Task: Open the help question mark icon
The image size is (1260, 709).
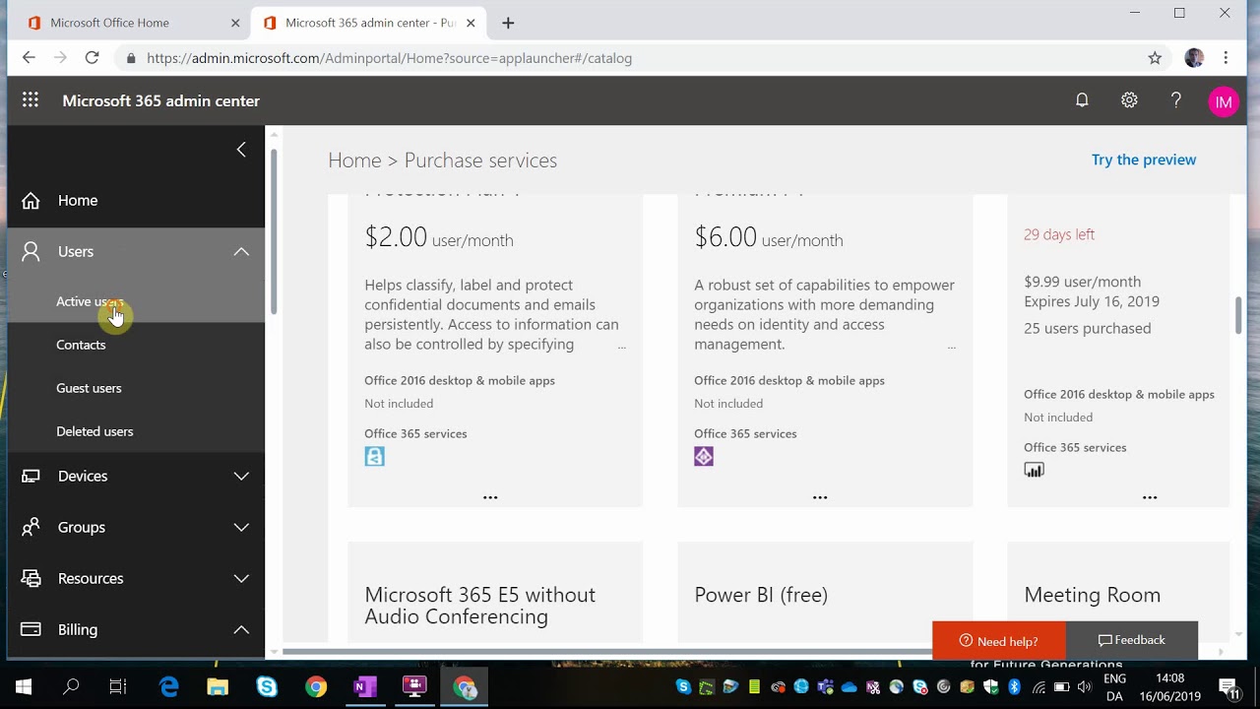Action: point(1175,100)
